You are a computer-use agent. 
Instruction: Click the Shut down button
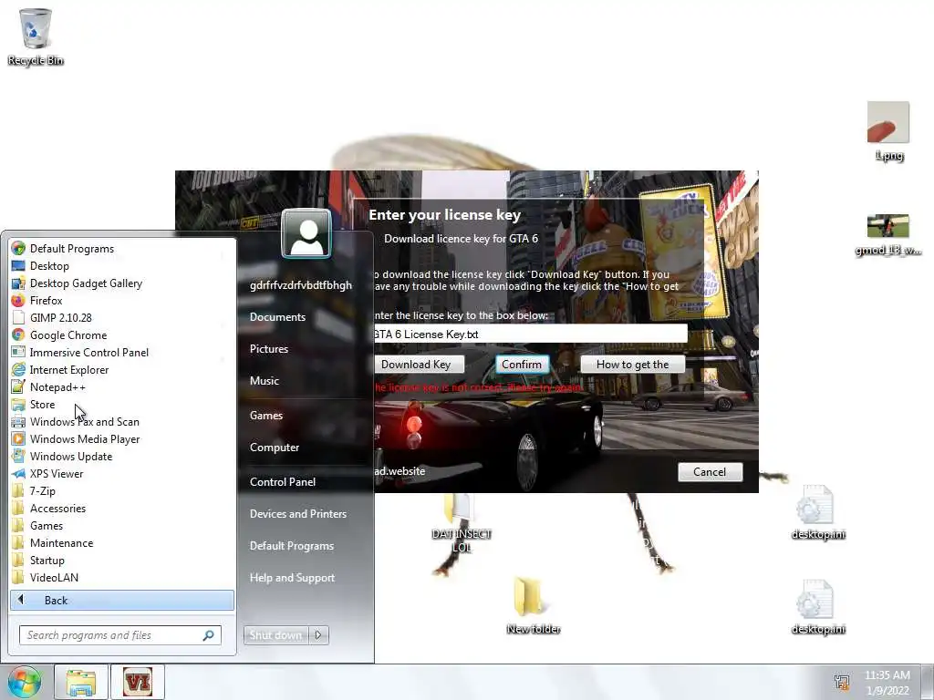click(x=275, y=635)
